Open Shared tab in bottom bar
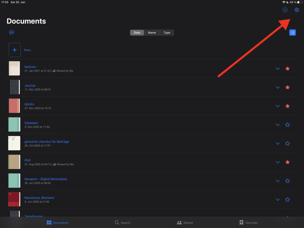The height and width of the screenshot is (228, 304). (185, 223)
